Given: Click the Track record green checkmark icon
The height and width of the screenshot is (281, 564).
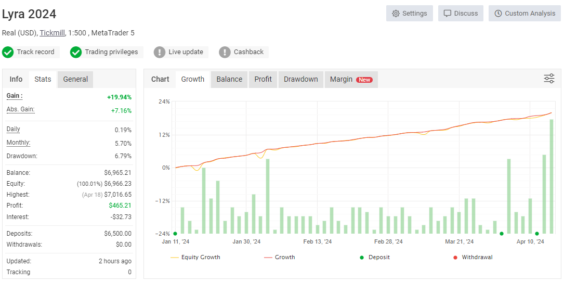Looking at the screenshot, I should pos(8,52).
